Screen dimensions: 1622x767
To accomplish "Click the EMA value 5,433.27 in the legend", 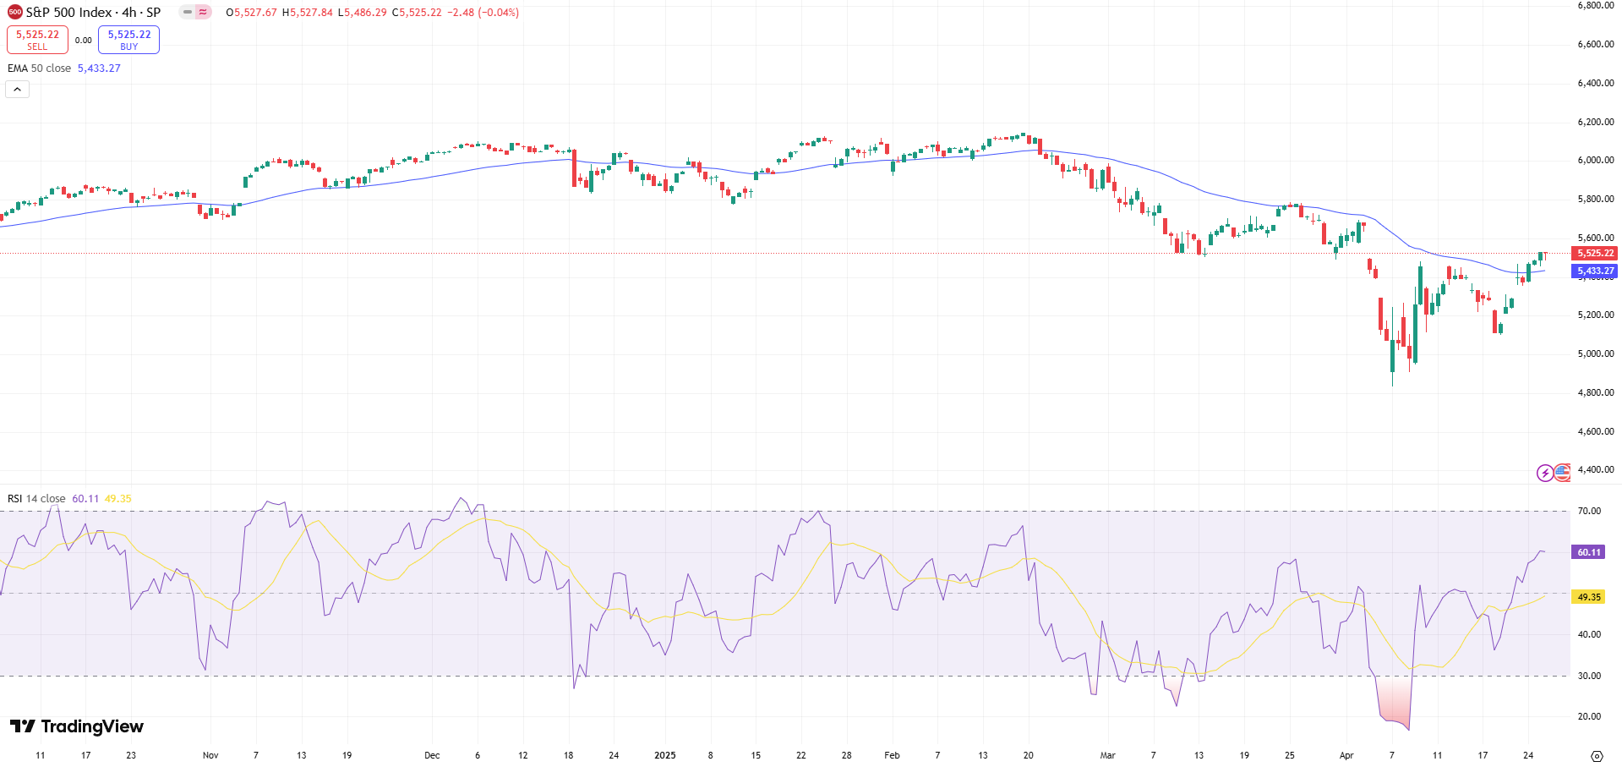I will (99, 68).
